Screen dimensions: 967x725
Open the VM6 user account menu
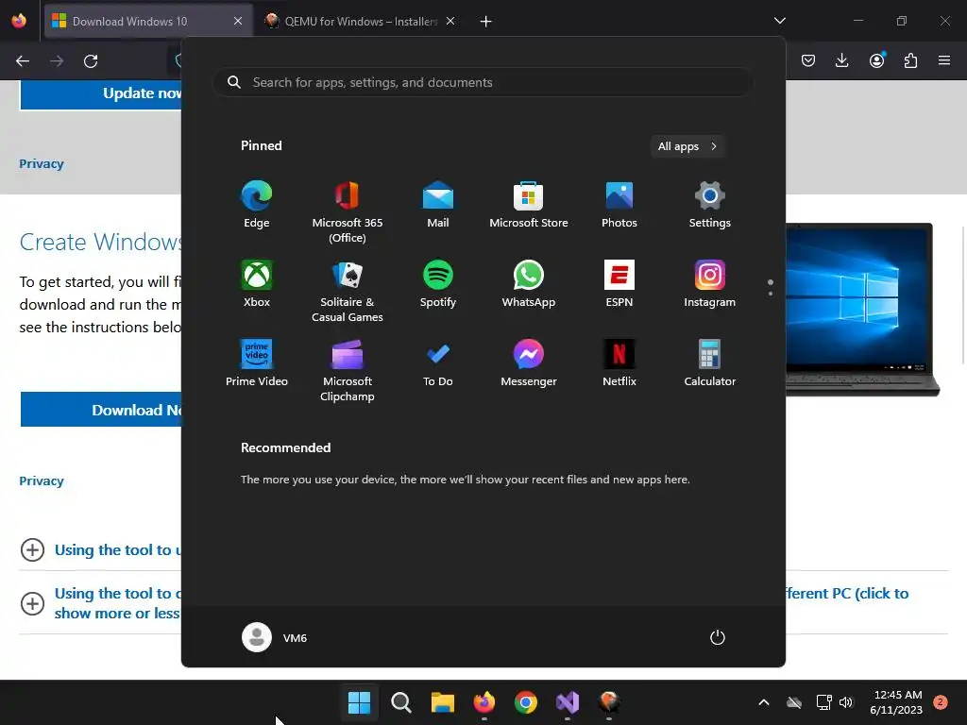[x=275, y=637]
